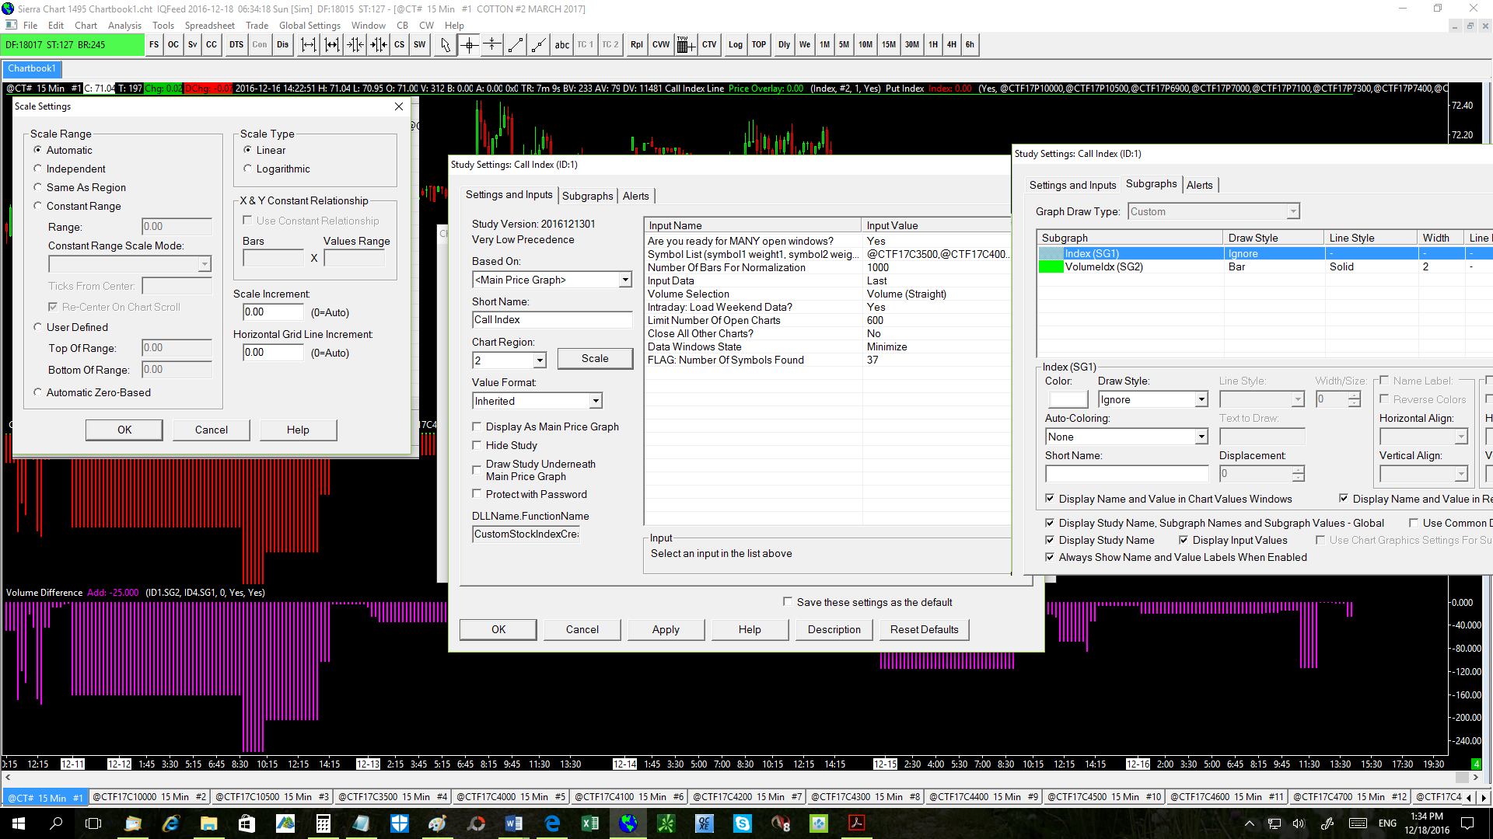1493x839 pixels.
Task: Enable the Hide Study checkbox
Action: (x=477, y=445)
